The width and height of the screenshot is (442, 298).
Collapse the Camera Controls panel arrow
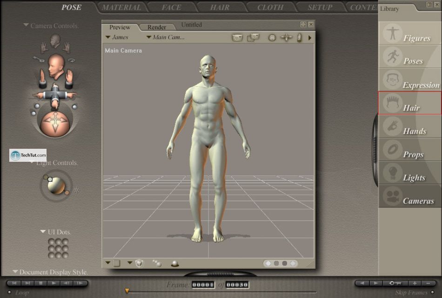point(26,25)
